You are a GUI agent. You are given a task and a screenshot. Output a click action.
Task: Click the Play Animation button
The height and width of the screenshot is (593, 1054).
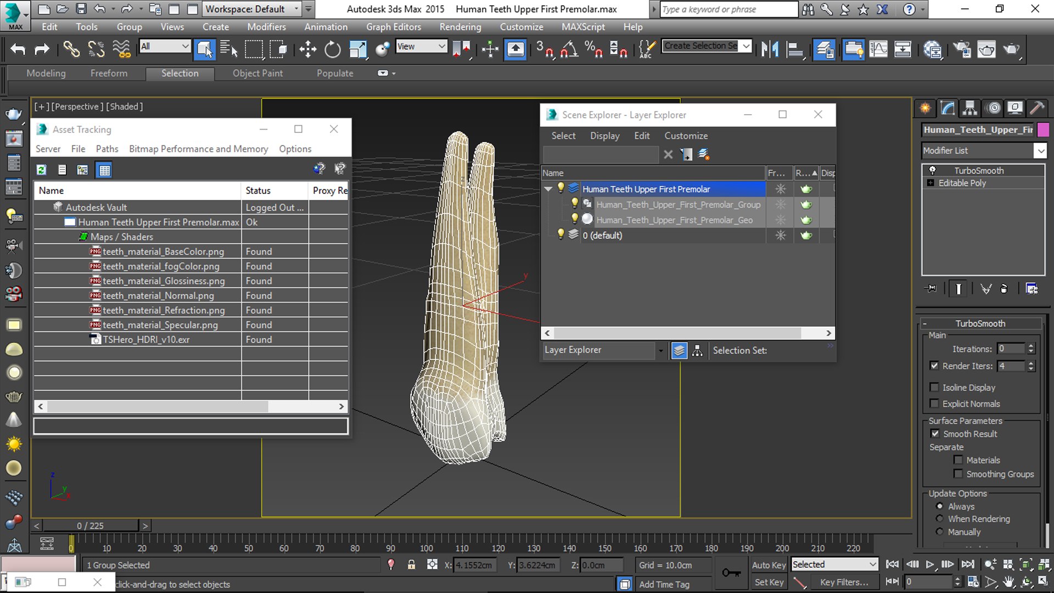point(929,564)
